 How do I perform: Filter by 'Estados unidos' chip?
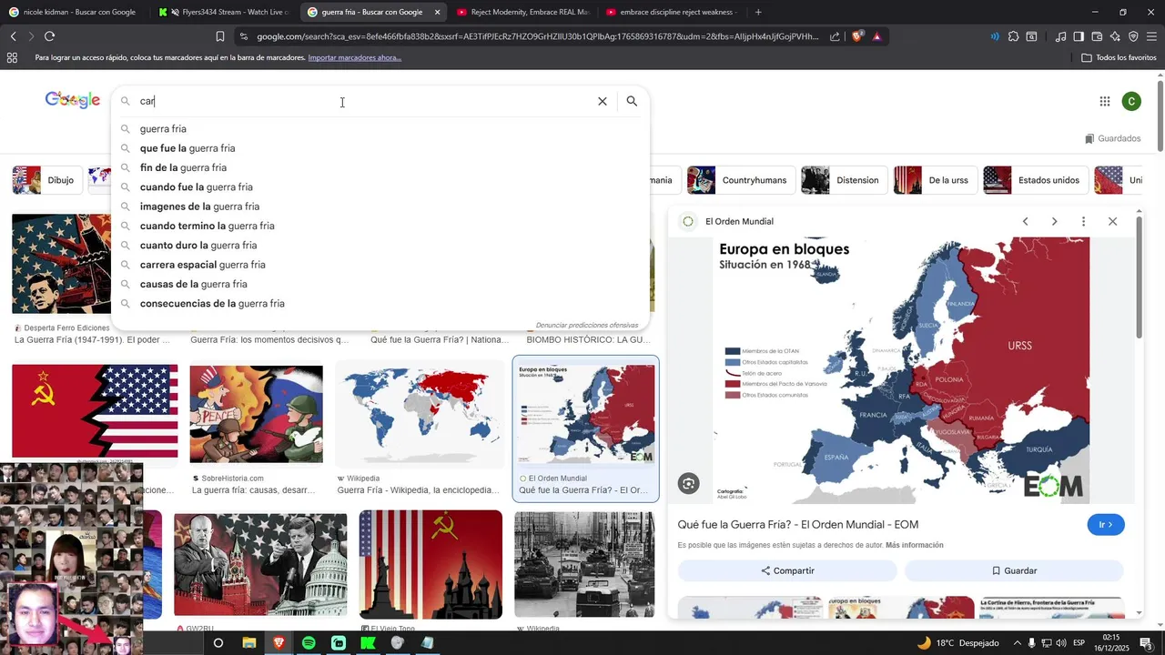(1036, 180)
